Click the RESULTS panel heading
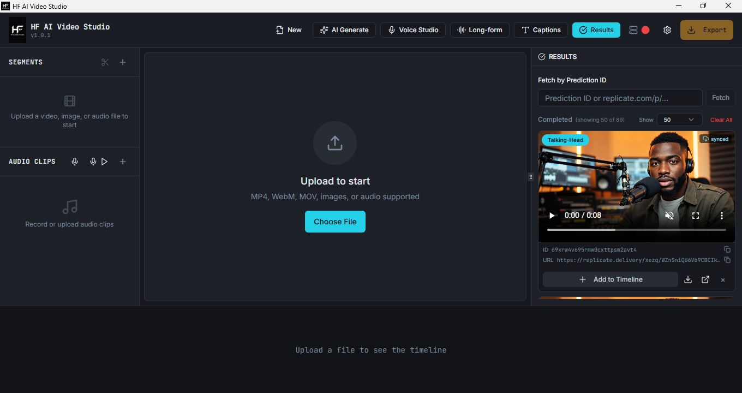Viewport: 742px width, 393px height. pyautogui.click(x=563, y=57)
